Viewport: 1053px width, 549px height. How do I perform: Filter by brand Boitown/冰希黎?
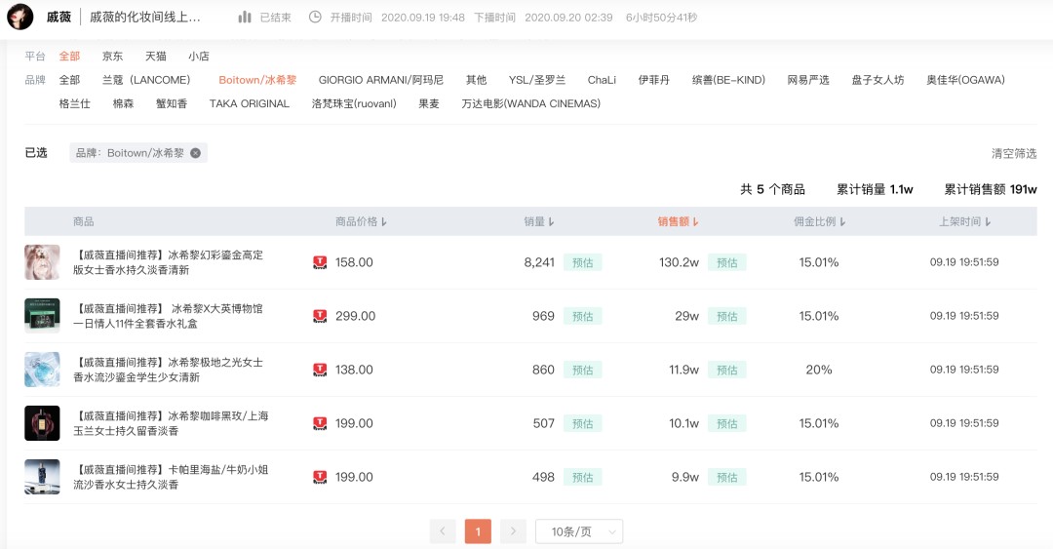click(257, 80)
